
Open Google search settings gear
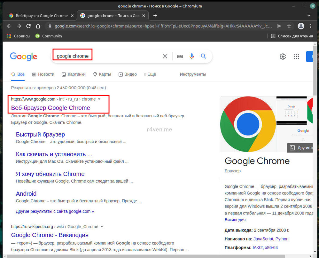click(x=283, y=57)
